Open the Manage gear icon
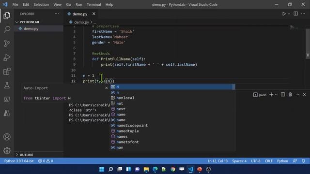 (7, 151)
